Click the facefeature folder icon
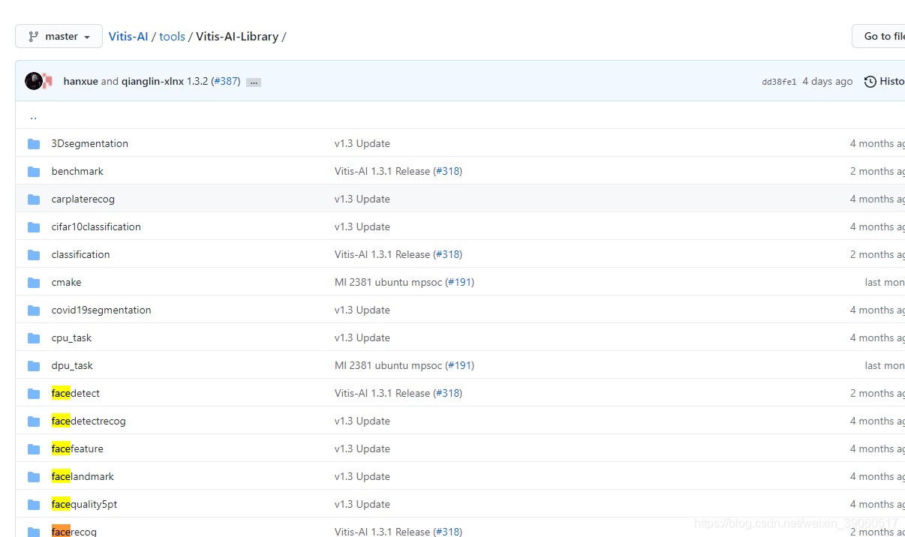The height and width of the screenshot is (537, 905). pyautogui.click(x=34, y=448)
